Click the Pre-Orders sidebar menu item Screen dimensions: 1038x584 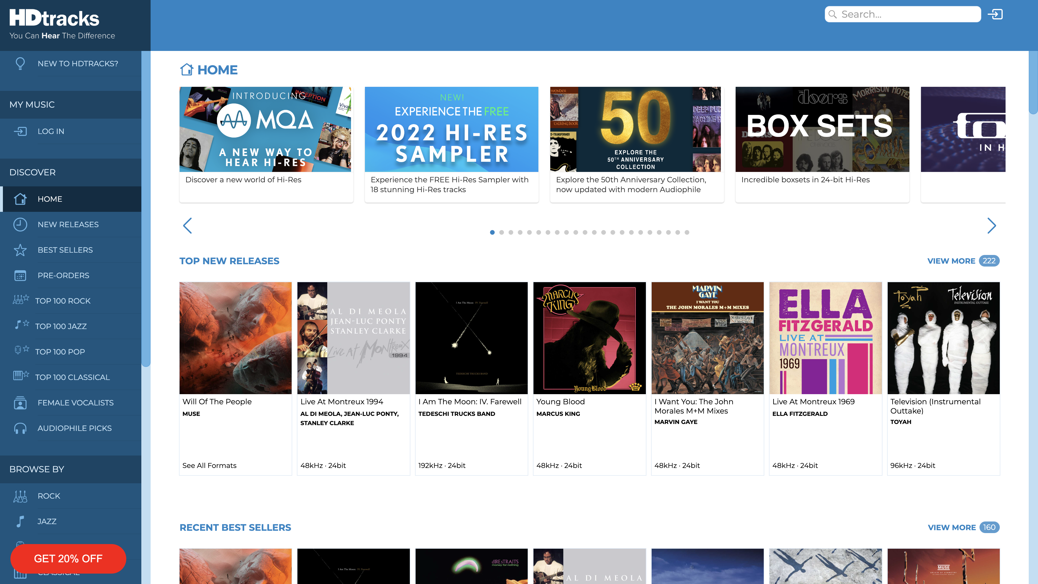tap(63, 275)
